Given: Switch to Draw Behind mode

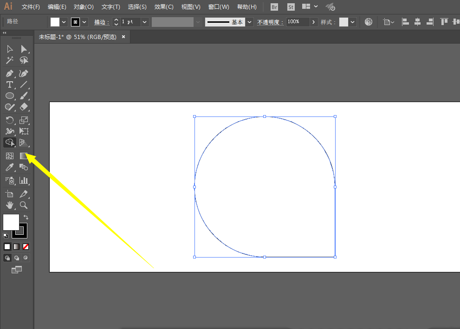Looking at the screenshot, I should pyautogui.click(x=17, y=258).
